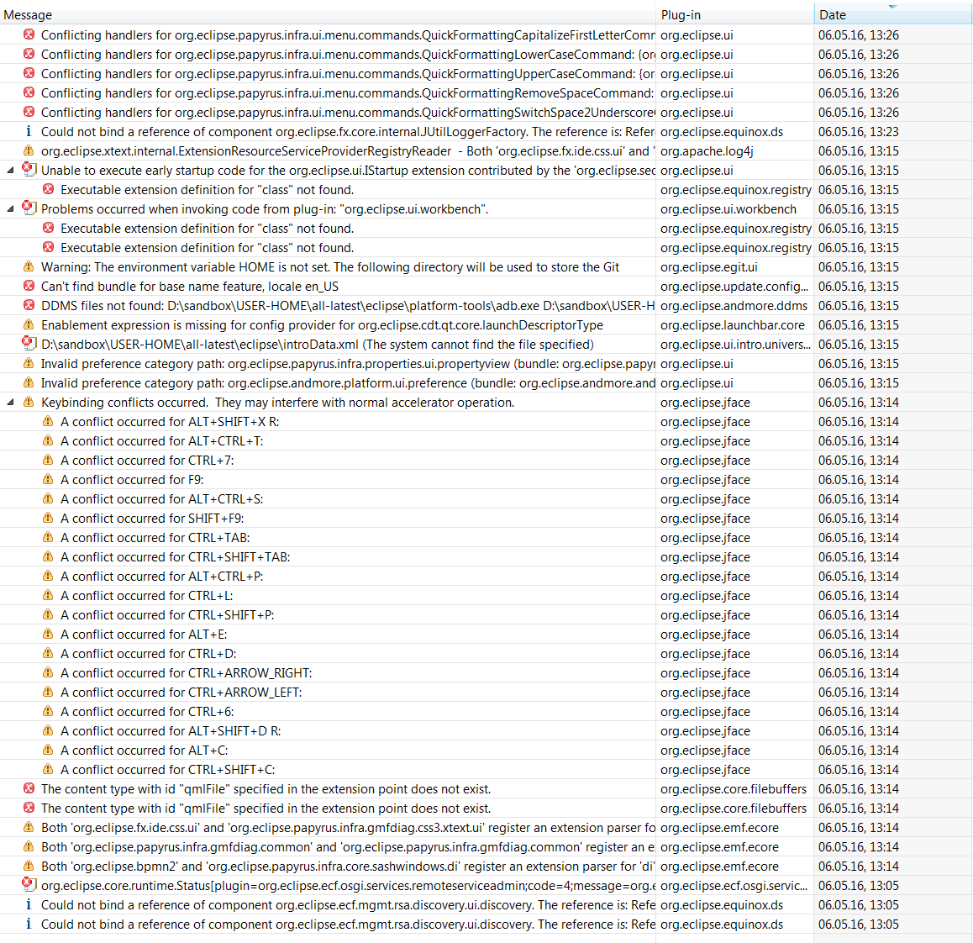
Task: Select the 'org.eclipse.egit.ui' plug-in cell
Action: point(734,267)
